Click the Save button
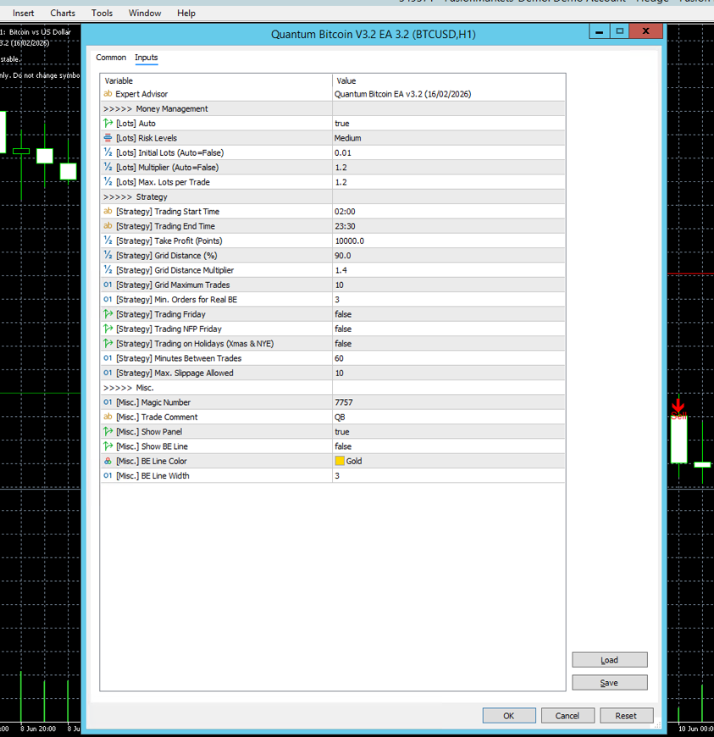 610,683
